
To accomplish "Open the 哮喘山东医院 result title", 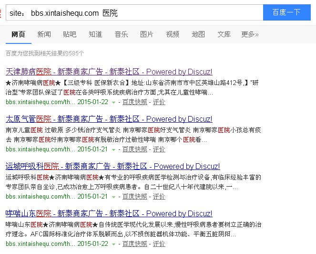I will click(x=109, y=213).
